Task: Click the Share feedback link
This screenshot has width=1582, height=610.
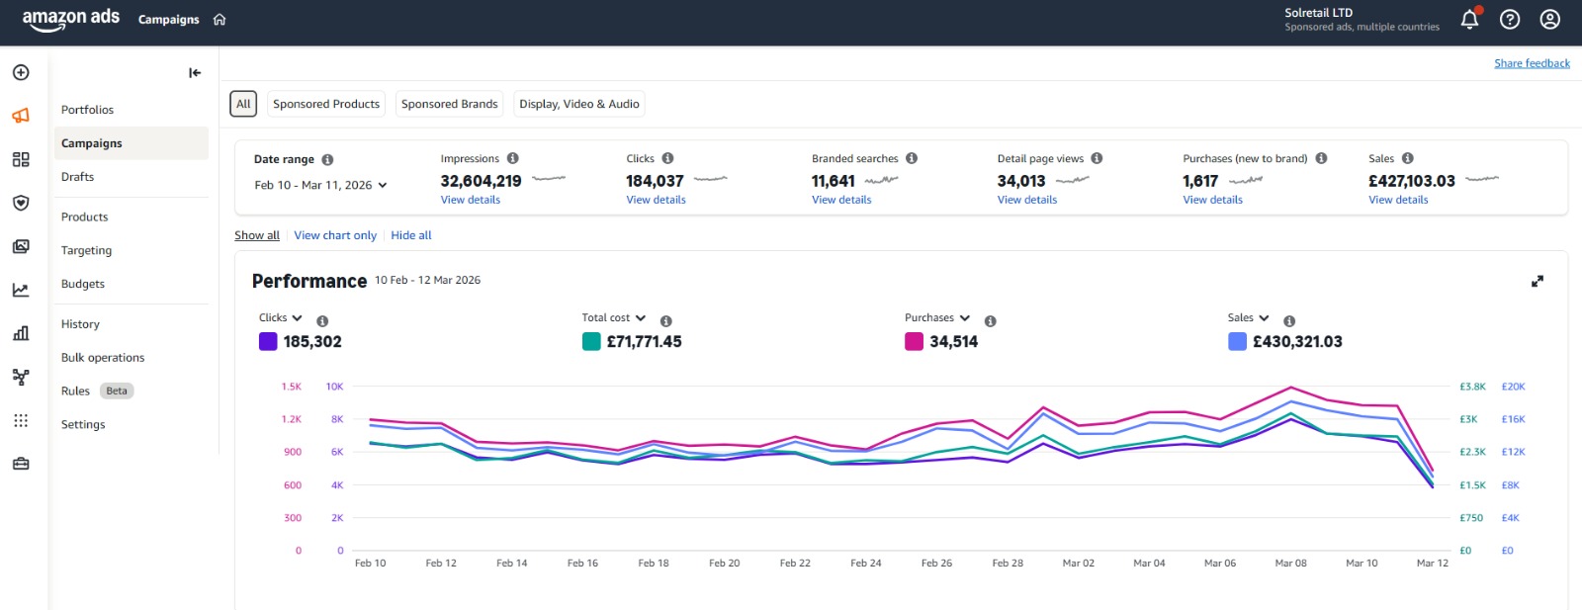Action: pyautogui.click(x=1531, y=63)
